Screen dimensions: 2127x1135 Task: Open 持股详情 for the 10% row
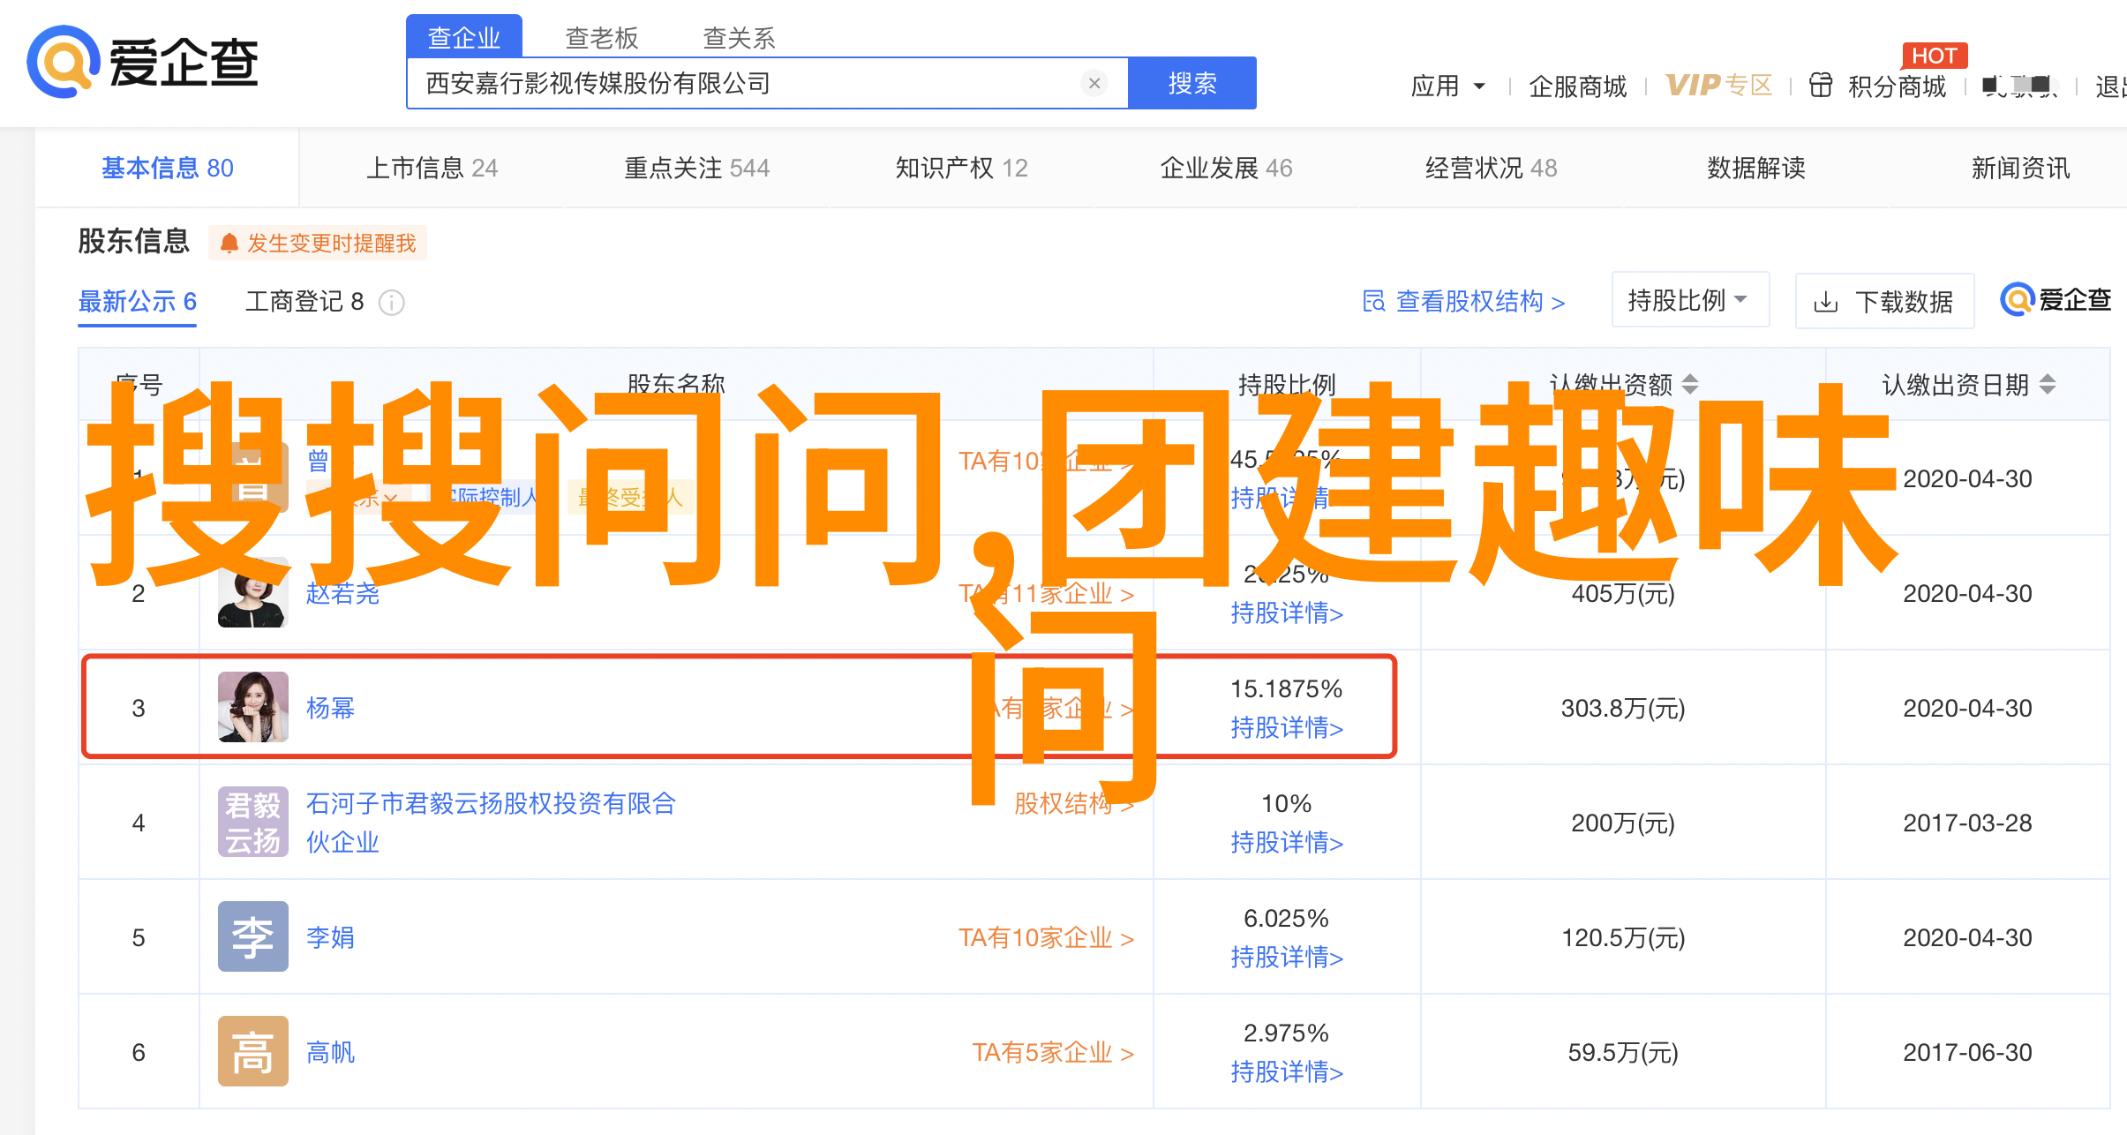coord(1287,843)
